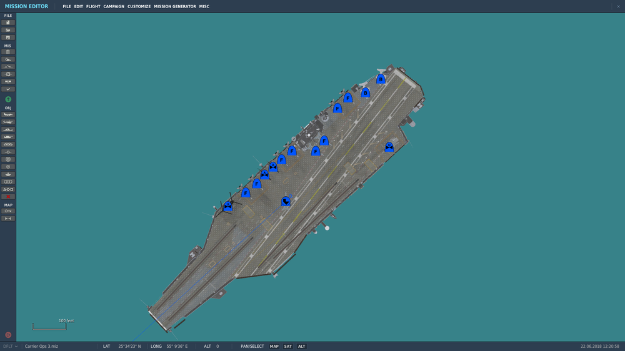Open the MISC menu
Viewport: 625px width, 351px height.
[x=204, y=6]
